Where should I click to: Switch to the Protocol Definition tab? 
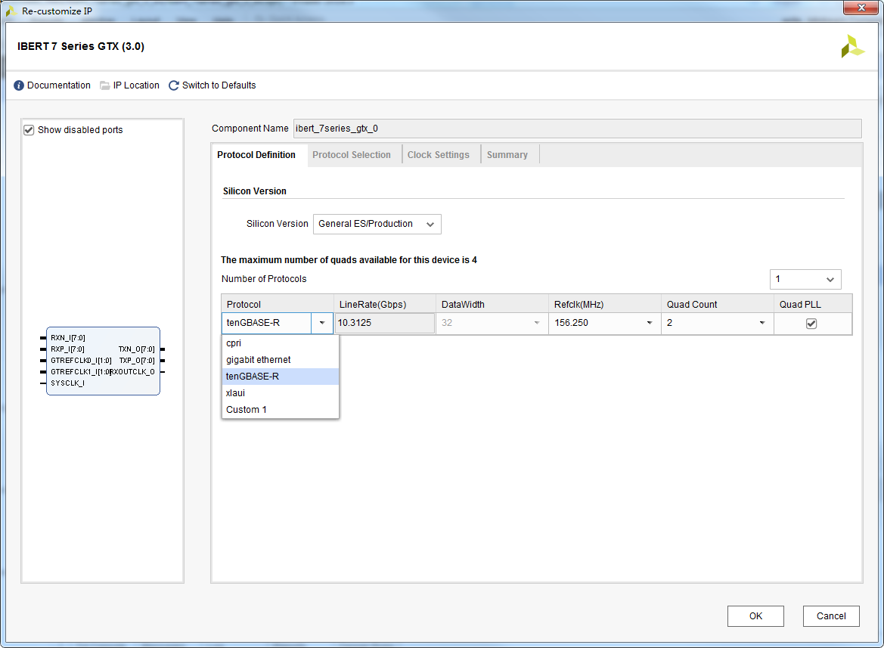pos(256,155)
